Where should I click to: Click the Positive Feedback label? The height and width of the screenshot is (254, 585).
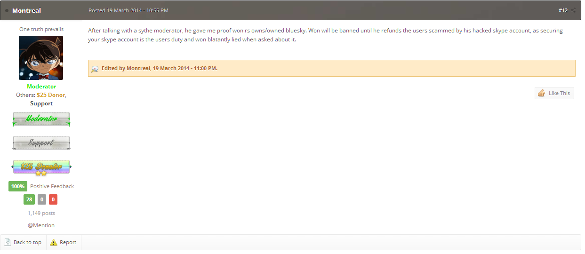(x=52, y=186)
